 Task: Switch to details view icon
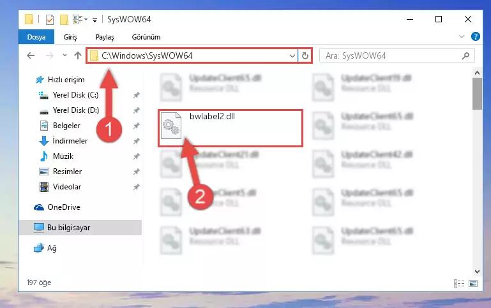coord(458,283)
